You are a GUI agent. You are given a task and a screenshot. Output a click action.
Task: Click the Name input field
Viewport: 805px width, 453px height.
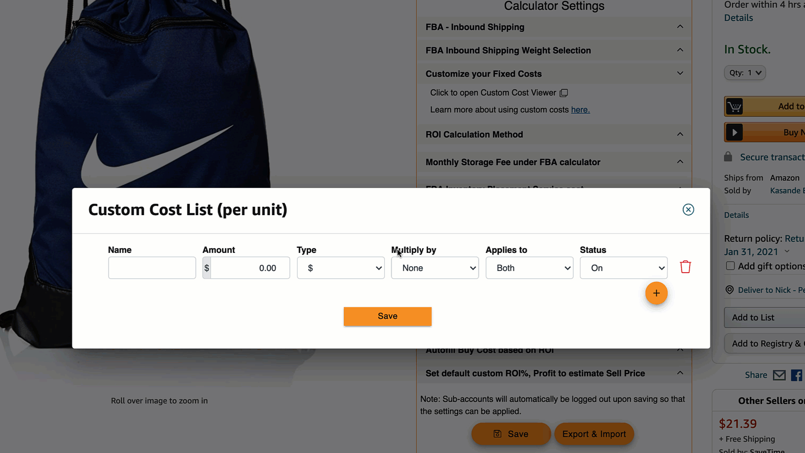(152, 268)
